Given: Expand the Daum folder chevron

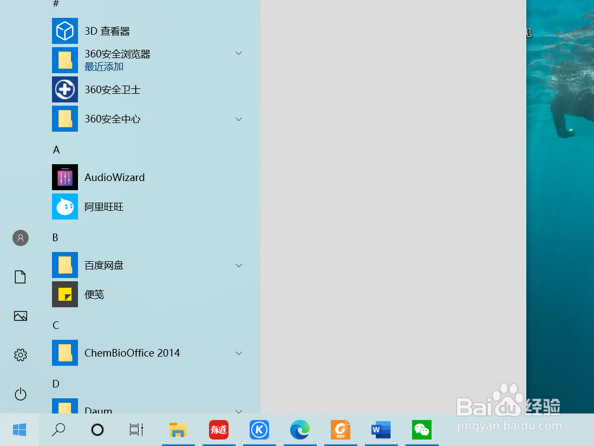Looking at the screenshot, I should coord(239,411).
